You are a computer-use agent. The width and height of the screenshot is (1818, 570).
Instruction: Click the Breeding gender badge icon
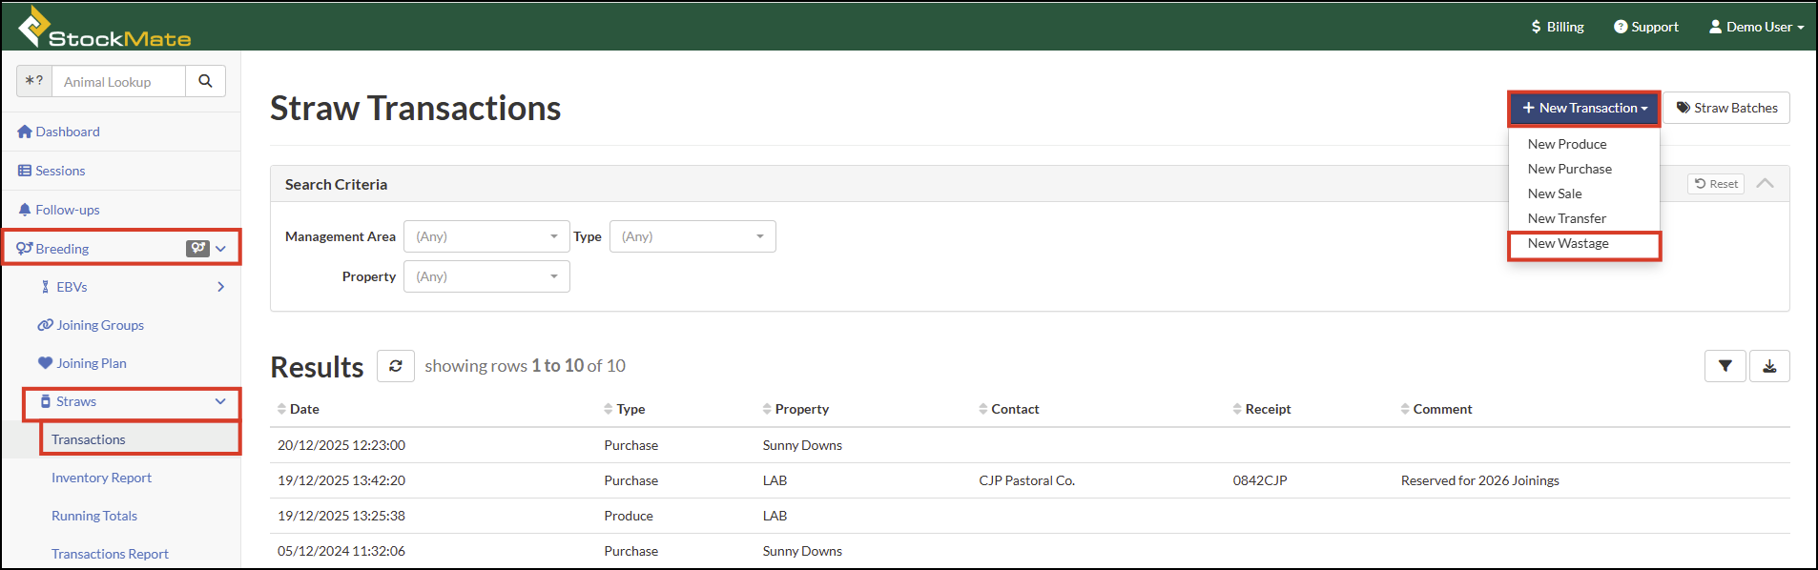click(x=197, y=249)
